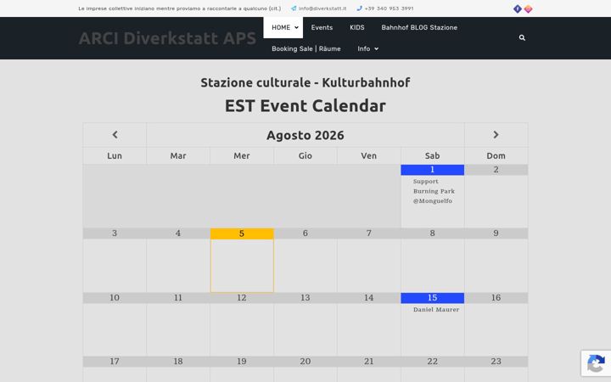Go to next month arrow
This screenshot has width=611, height=382.
coord(496,135)
